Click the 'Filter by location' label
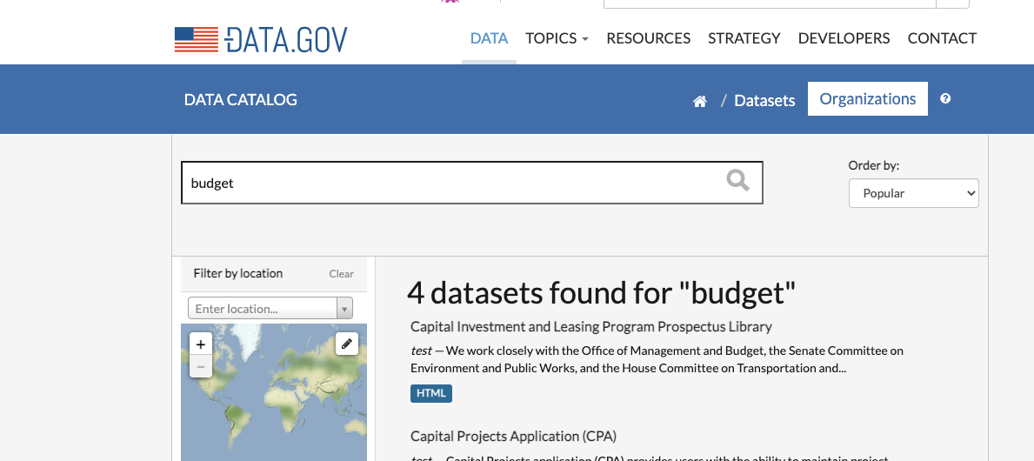1034x461 pixels. tap(238, 273)
